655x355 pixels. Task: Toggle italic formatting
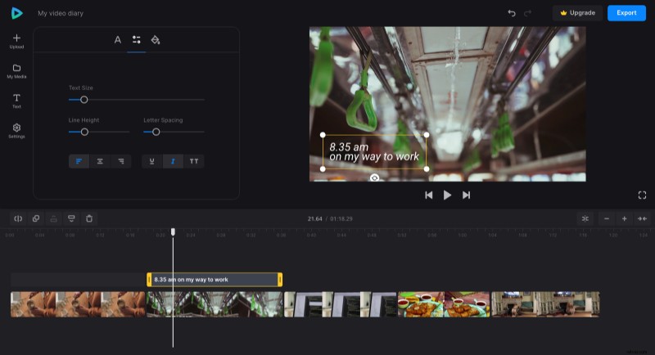click(173, 161)
